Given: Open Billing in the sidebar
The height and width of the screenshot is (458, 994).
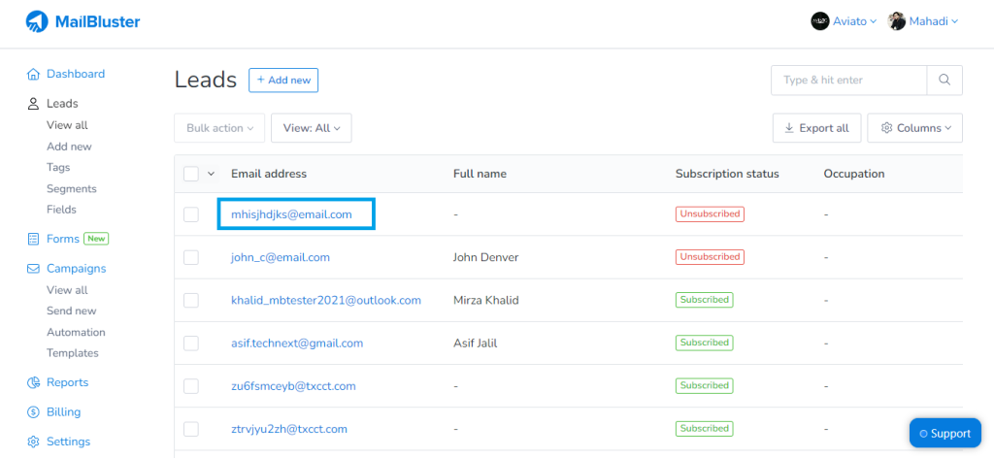Looking at the screenshot, I should tap(63, 412).
